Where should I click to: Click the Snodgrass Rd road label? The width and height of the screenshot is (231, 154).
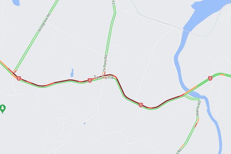coord(44,22)
